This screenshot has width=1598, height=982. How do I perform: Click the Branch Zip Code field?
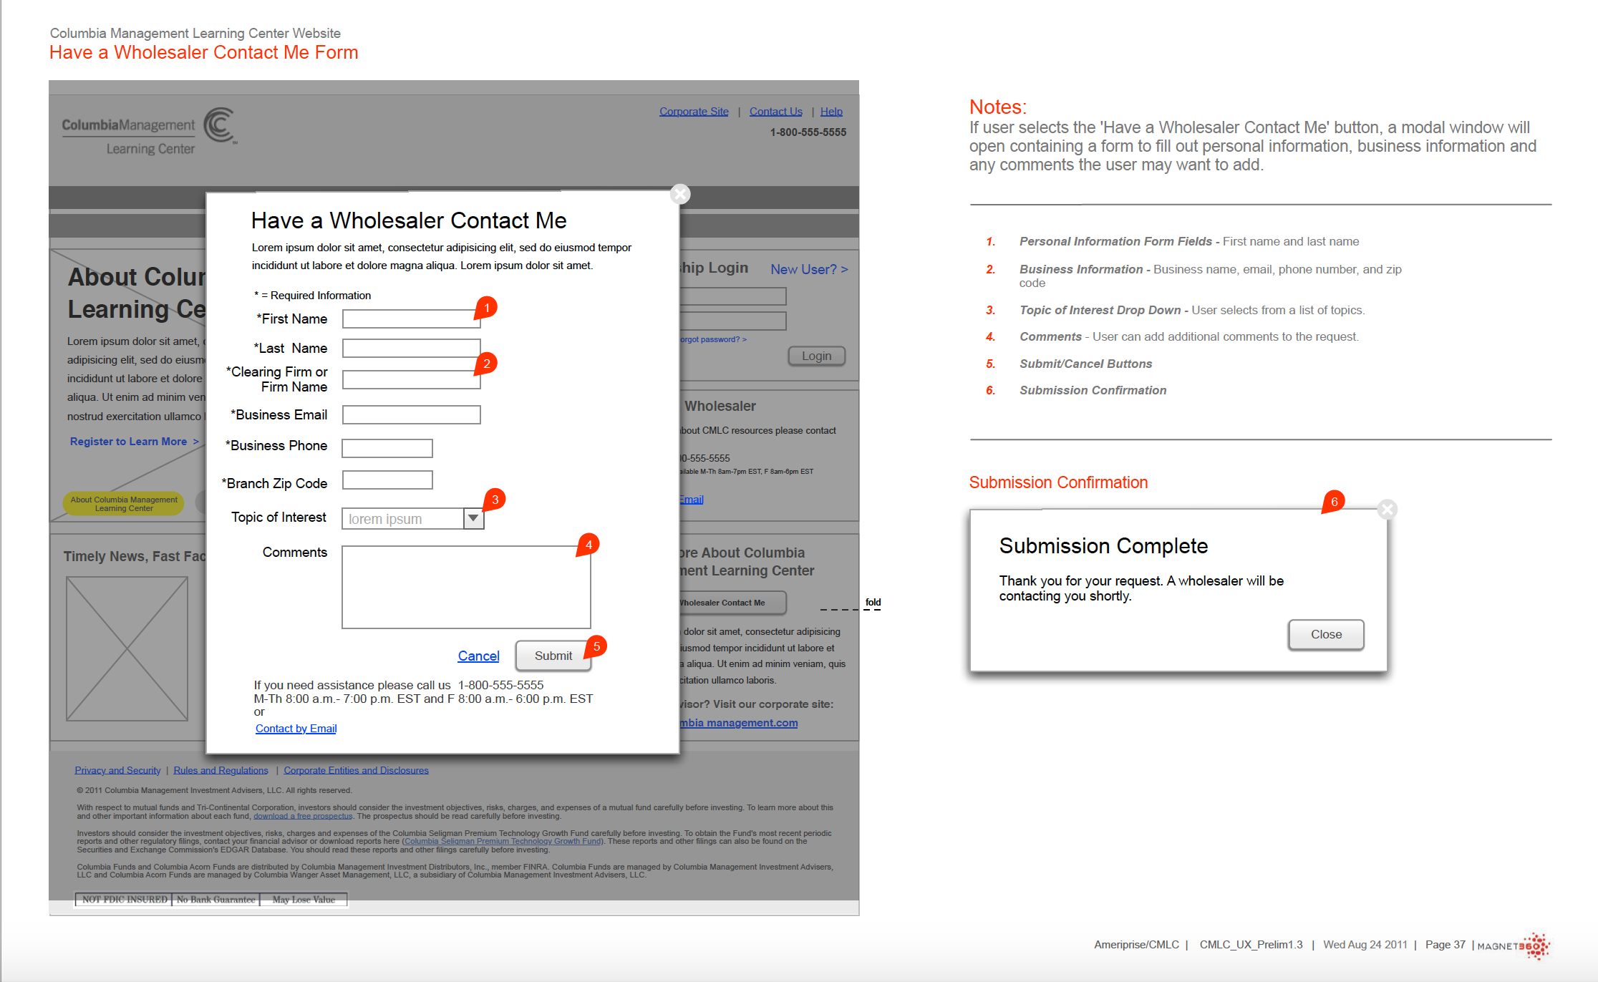(x=387, y=480)
